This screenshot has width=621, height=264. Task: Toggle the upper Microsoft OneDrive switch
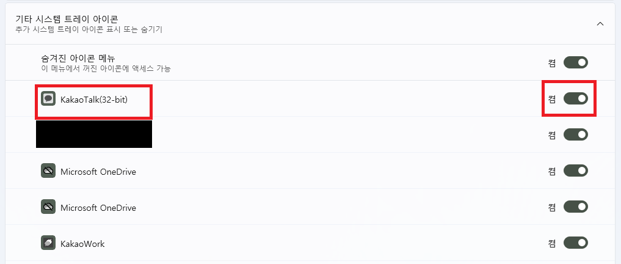click(575, 171)
